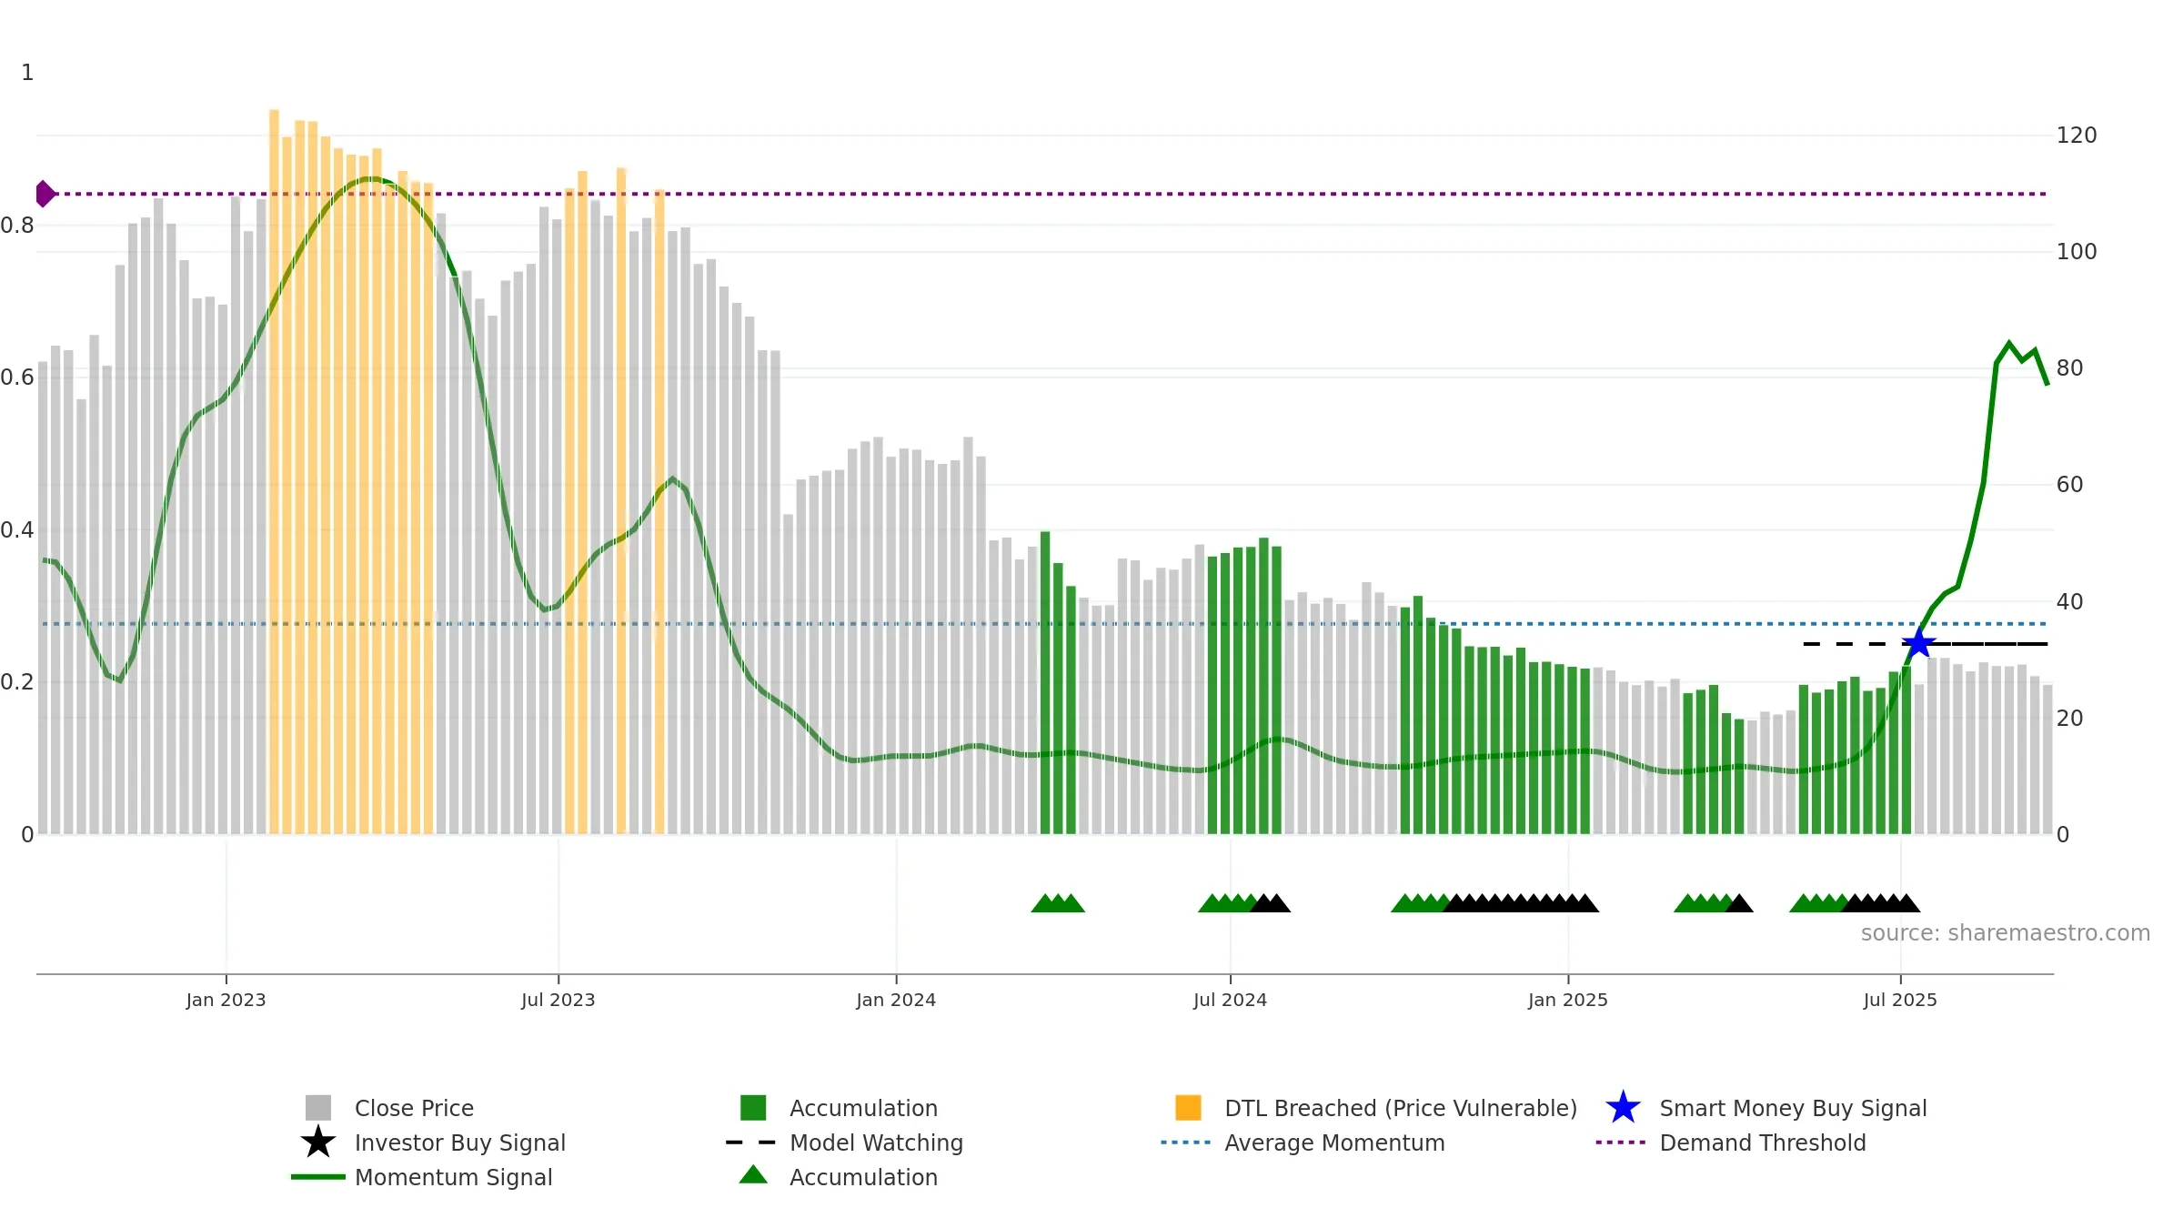The width and height of the screenshot is (2183, 1228).
Task: Click the momentum line peak near 80
Action: coord(2009,344)
